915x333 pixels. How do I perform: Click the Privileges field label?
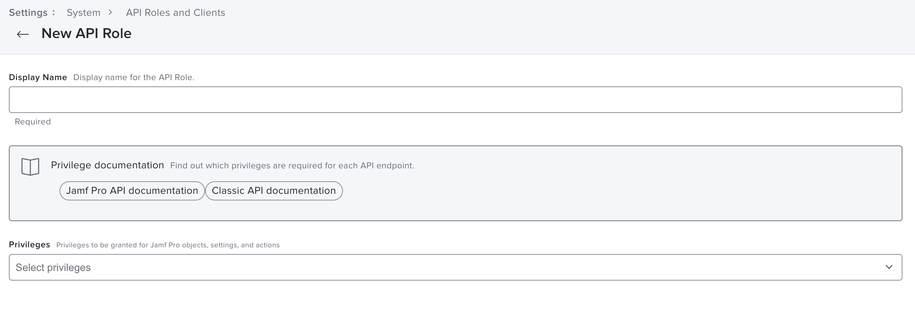30,244
